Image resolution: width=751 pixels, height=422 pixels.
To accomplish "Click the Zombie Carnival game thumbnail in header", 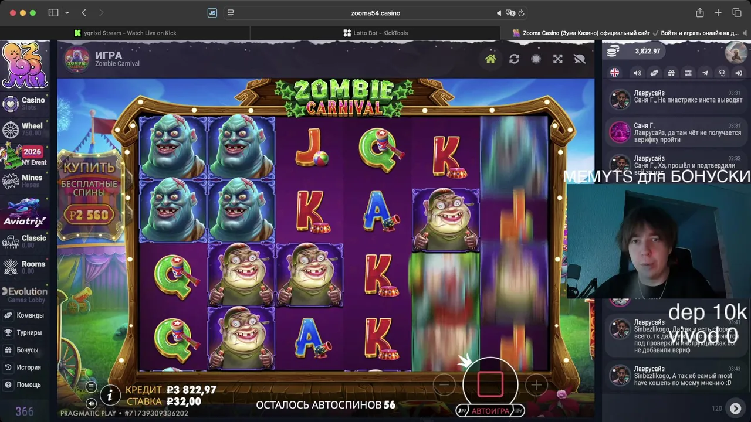I will 77,59.
